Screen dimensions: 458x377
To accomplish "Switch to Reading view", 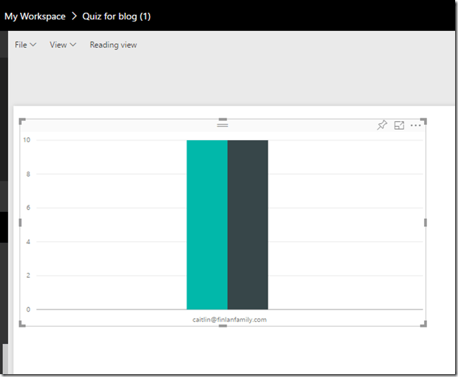I will (x=113, y=45).
